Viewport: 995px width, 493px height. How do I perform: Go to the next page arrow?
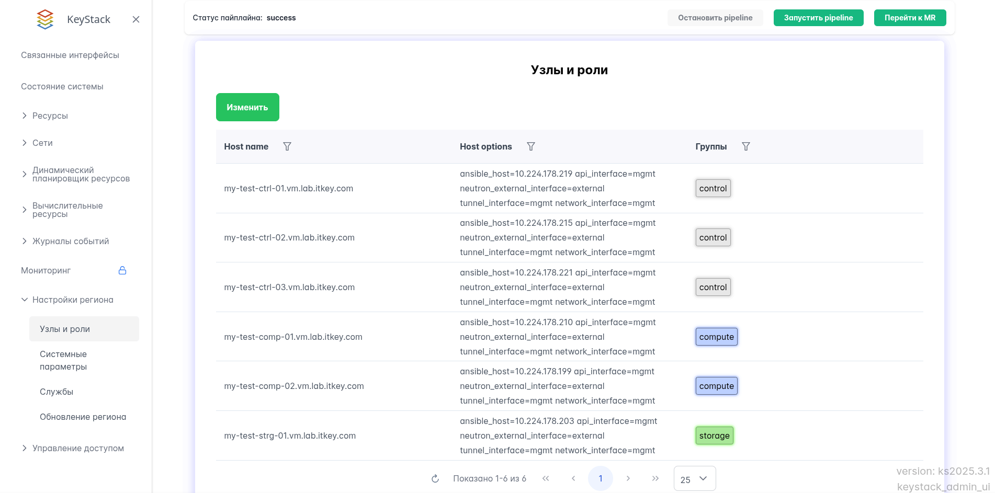click(628, 478)
